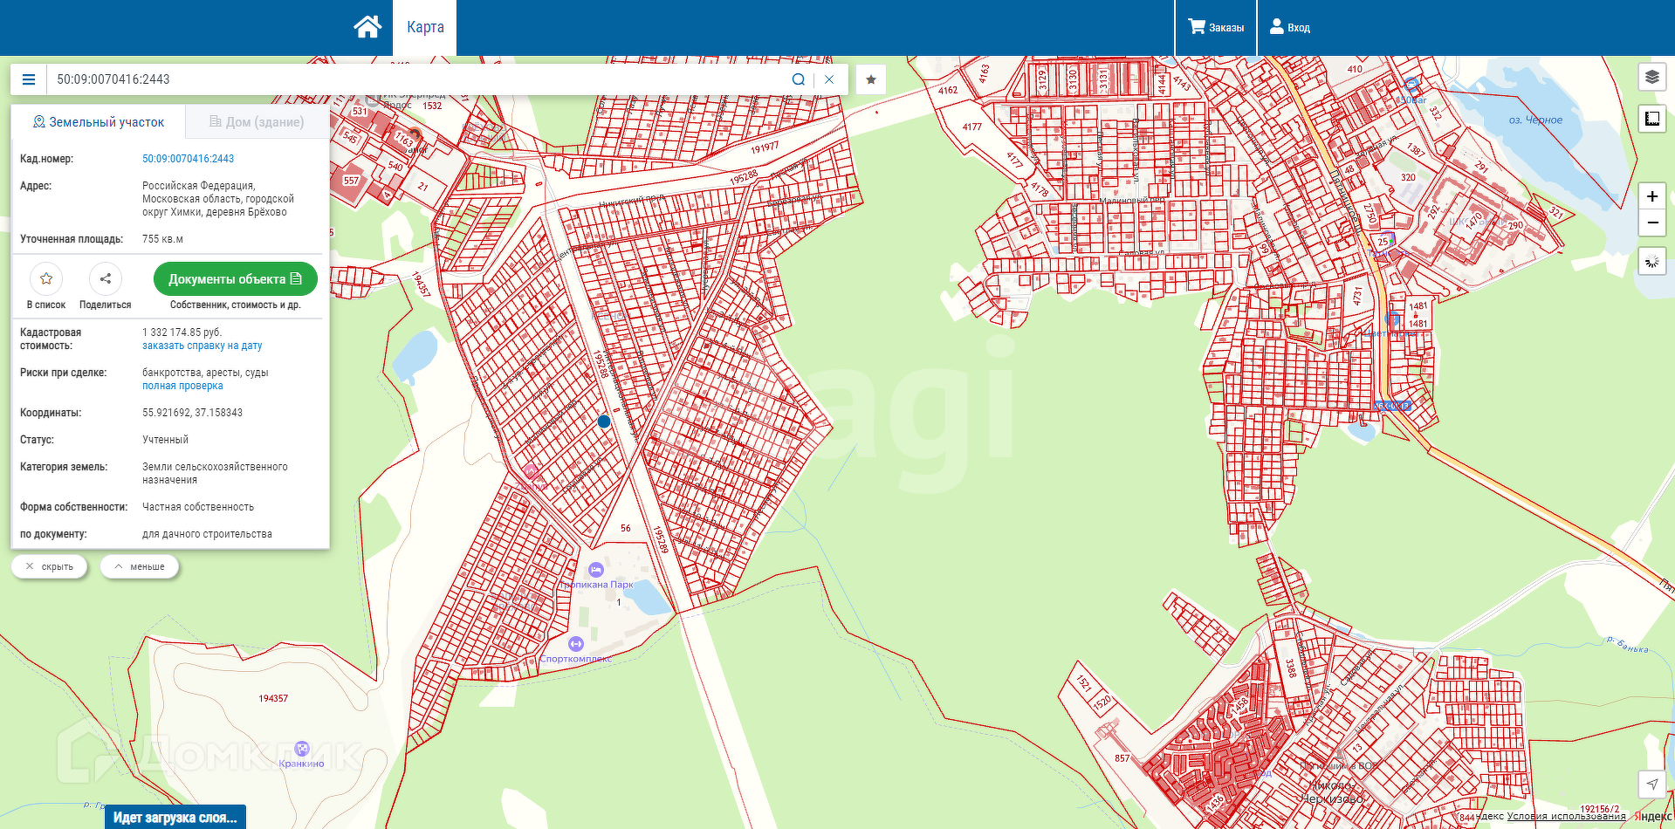1675x829 pixels.
Task: Open Заказы shopping cart
Action: 1216,27
